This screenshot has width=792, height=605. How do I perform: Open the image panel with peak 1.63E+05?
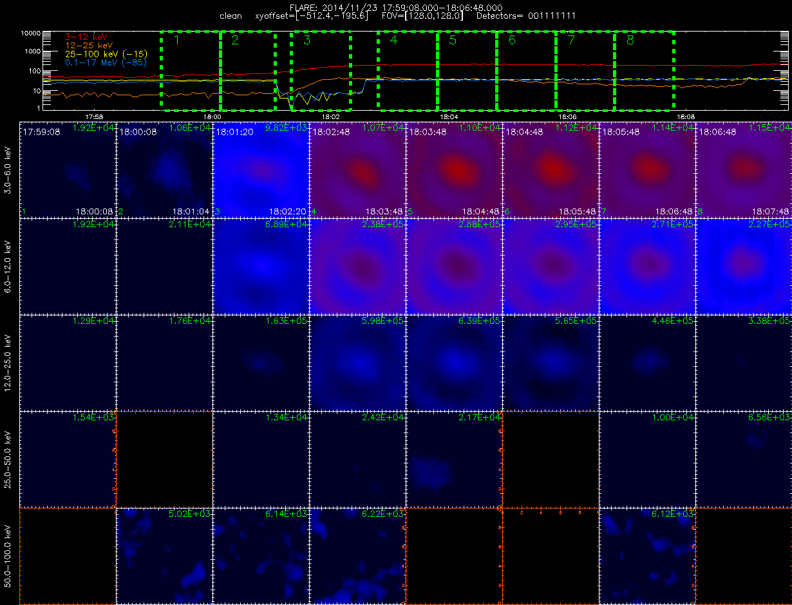(261, 362)
